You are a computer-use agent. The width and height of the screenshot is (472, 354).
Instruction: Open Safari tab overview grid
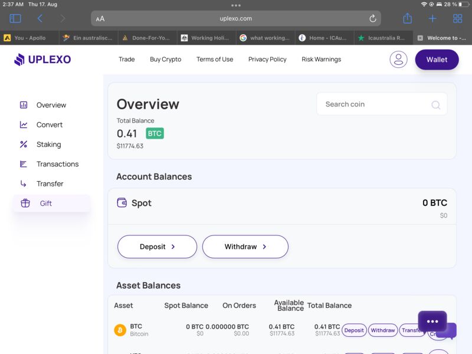point(457,19)
